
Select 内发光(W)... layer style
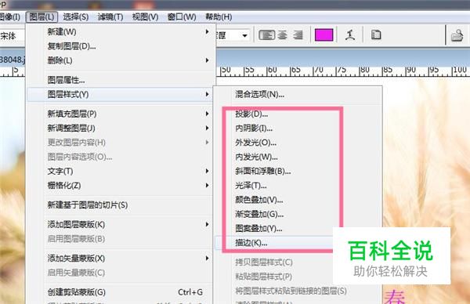298,157
